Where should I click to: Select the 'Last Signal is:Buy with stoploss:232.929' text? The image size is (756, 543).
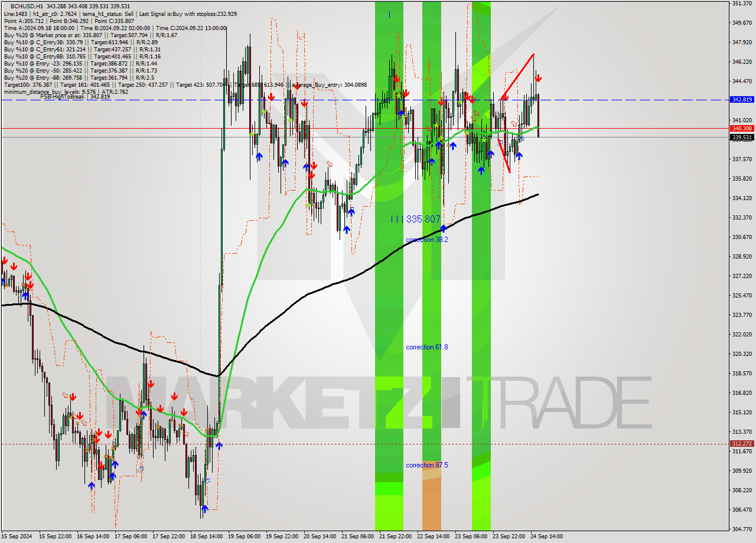click(187, 13)
